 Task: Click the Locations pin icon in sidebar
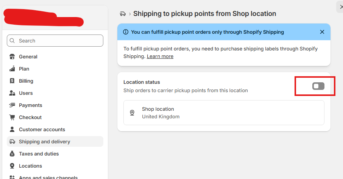pyautogui.click(x=12, y=166)
